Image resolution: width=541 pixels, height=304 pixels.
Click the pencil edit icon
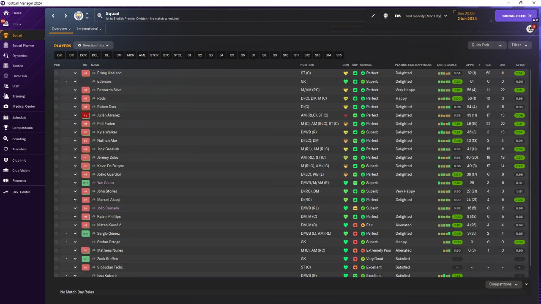pos(373,16)
